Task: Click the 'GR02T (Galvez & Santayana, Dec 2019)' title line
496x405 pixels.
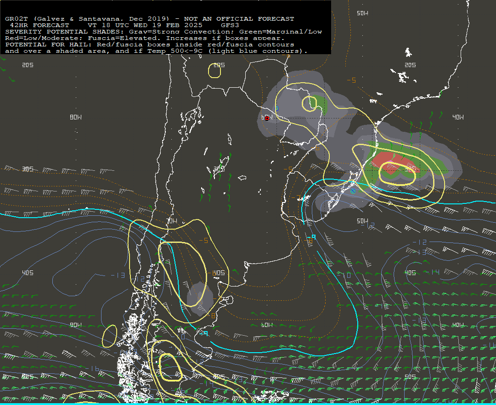Action: click(149, 19)
